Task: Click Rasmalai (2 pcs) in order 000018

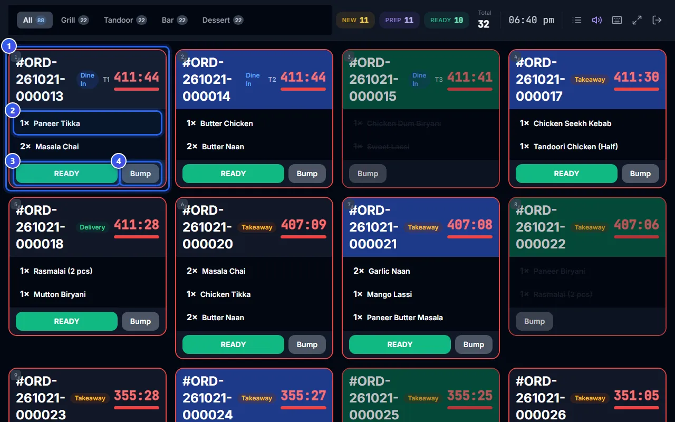Action: click(88, 271)
